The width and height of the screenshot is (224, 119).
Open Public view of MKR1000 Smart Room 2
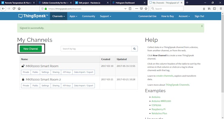(x=35, y=85)
